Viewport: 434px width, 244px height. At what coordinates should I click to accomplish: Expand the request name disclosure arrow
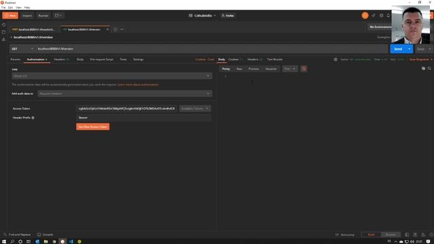[11, 37]
